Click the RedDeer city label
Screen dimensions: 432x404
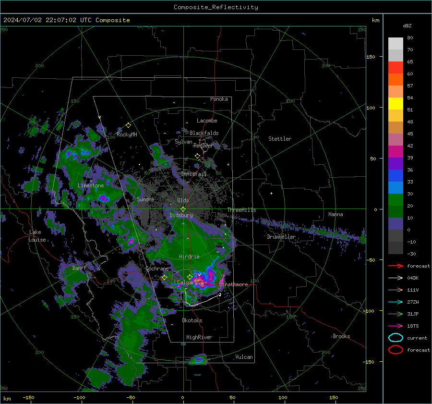click(x=204, y=146)
